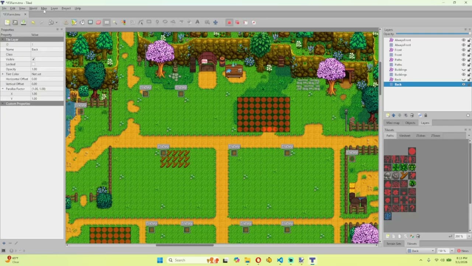Collapse the Custom Properties section

(x=3, y=104)
